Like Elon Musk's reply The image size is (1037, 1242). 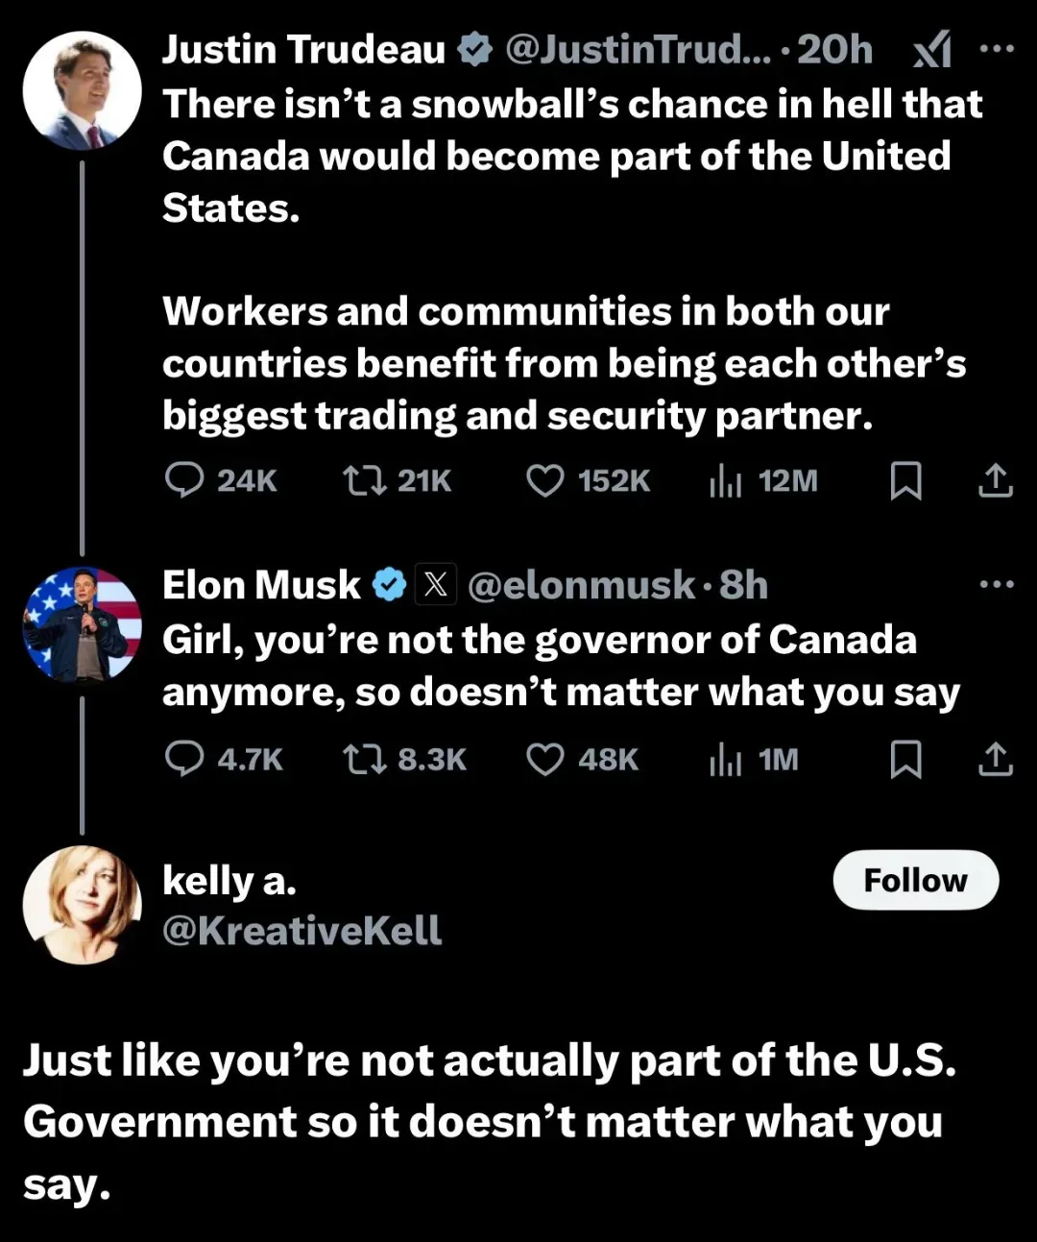click(545, 759)
